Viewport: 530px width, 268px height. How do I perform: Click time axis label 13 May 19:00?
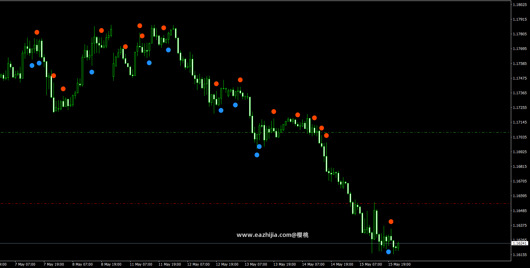[x=284, y=264]
